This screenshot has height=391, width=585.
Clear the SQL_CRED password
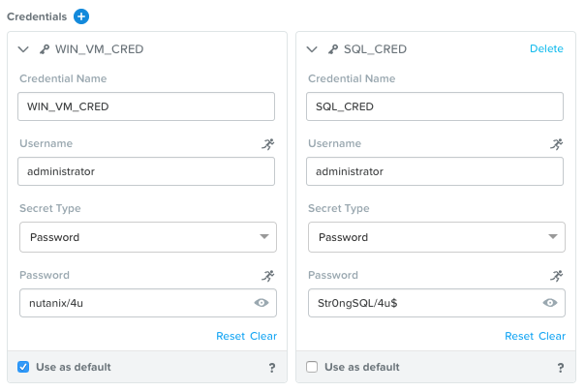552,336
